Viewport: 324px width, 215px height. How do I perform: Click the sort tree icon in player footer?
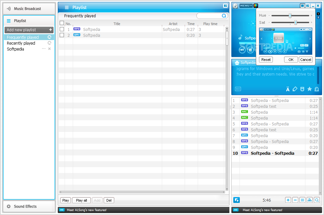[310, 200]
